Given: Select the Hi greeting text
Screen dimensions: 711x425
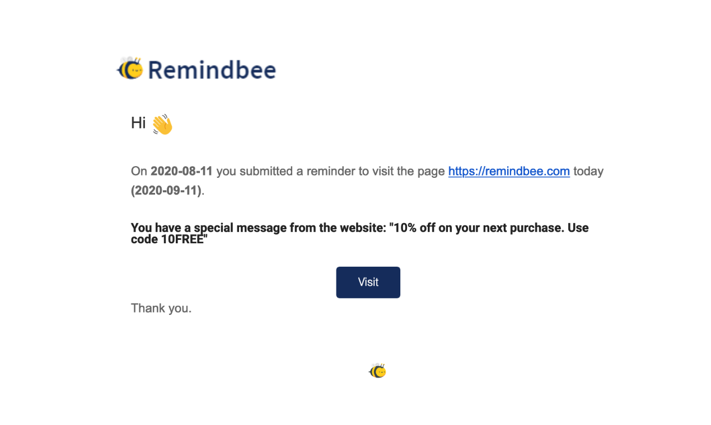Looking at the screenshot, I should pyautogui.click(x=138, y=122).
